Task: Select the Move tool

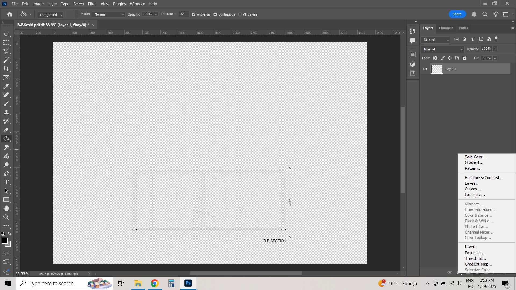Action: pyautogui.click(x=6, y=34)
